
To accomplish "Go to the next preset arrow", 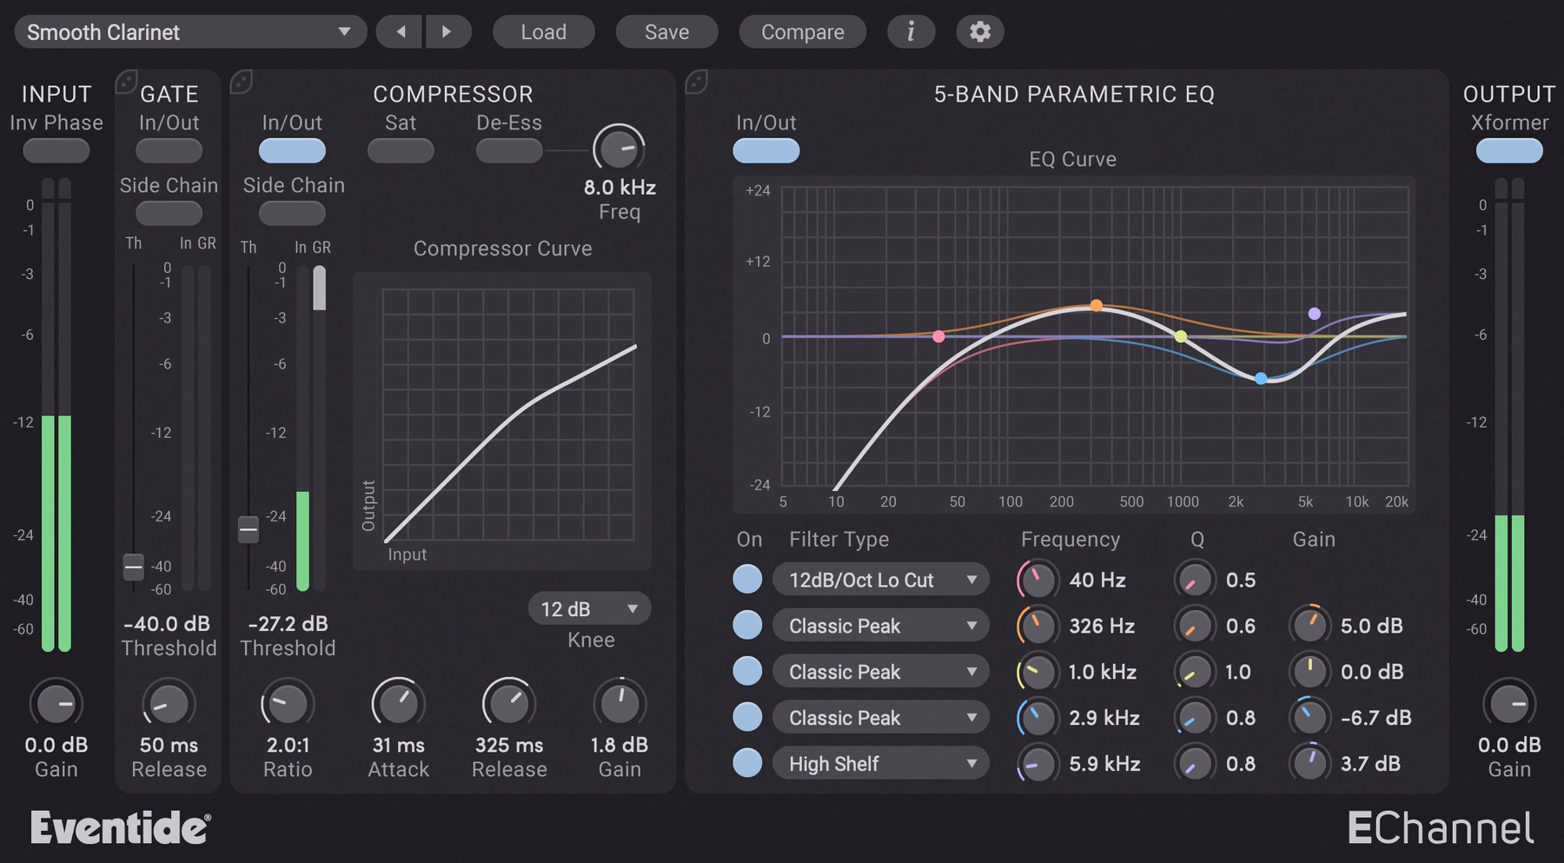I will point(447,32).
